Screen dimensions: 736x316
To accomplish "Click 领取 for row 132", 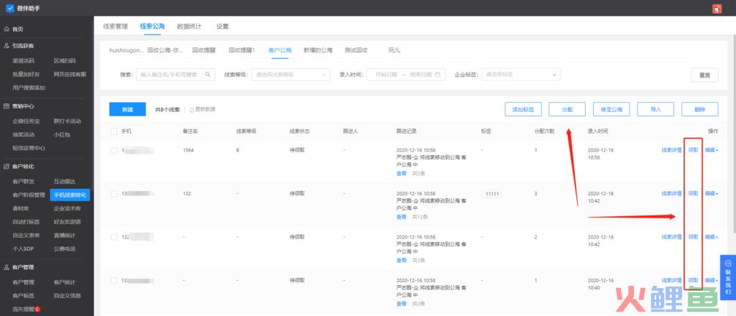I will click(x=693, y=194).
